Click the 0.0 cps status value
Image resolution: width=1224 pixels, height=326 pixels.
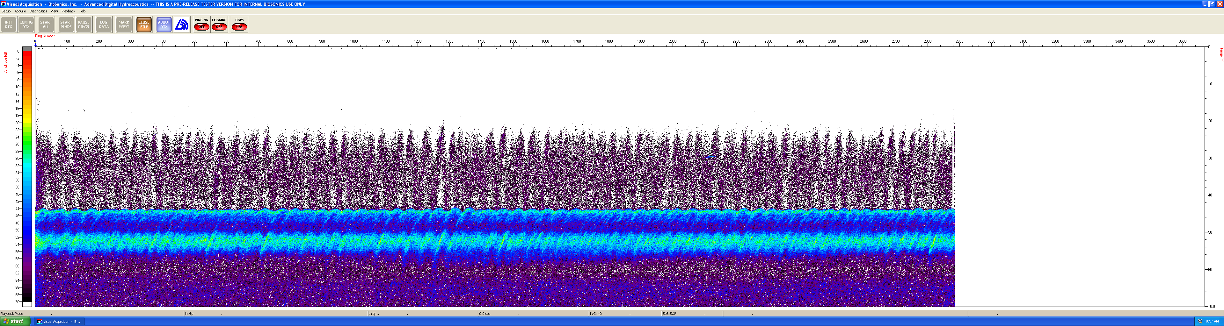pyautogui.click(x=484, y=314)
